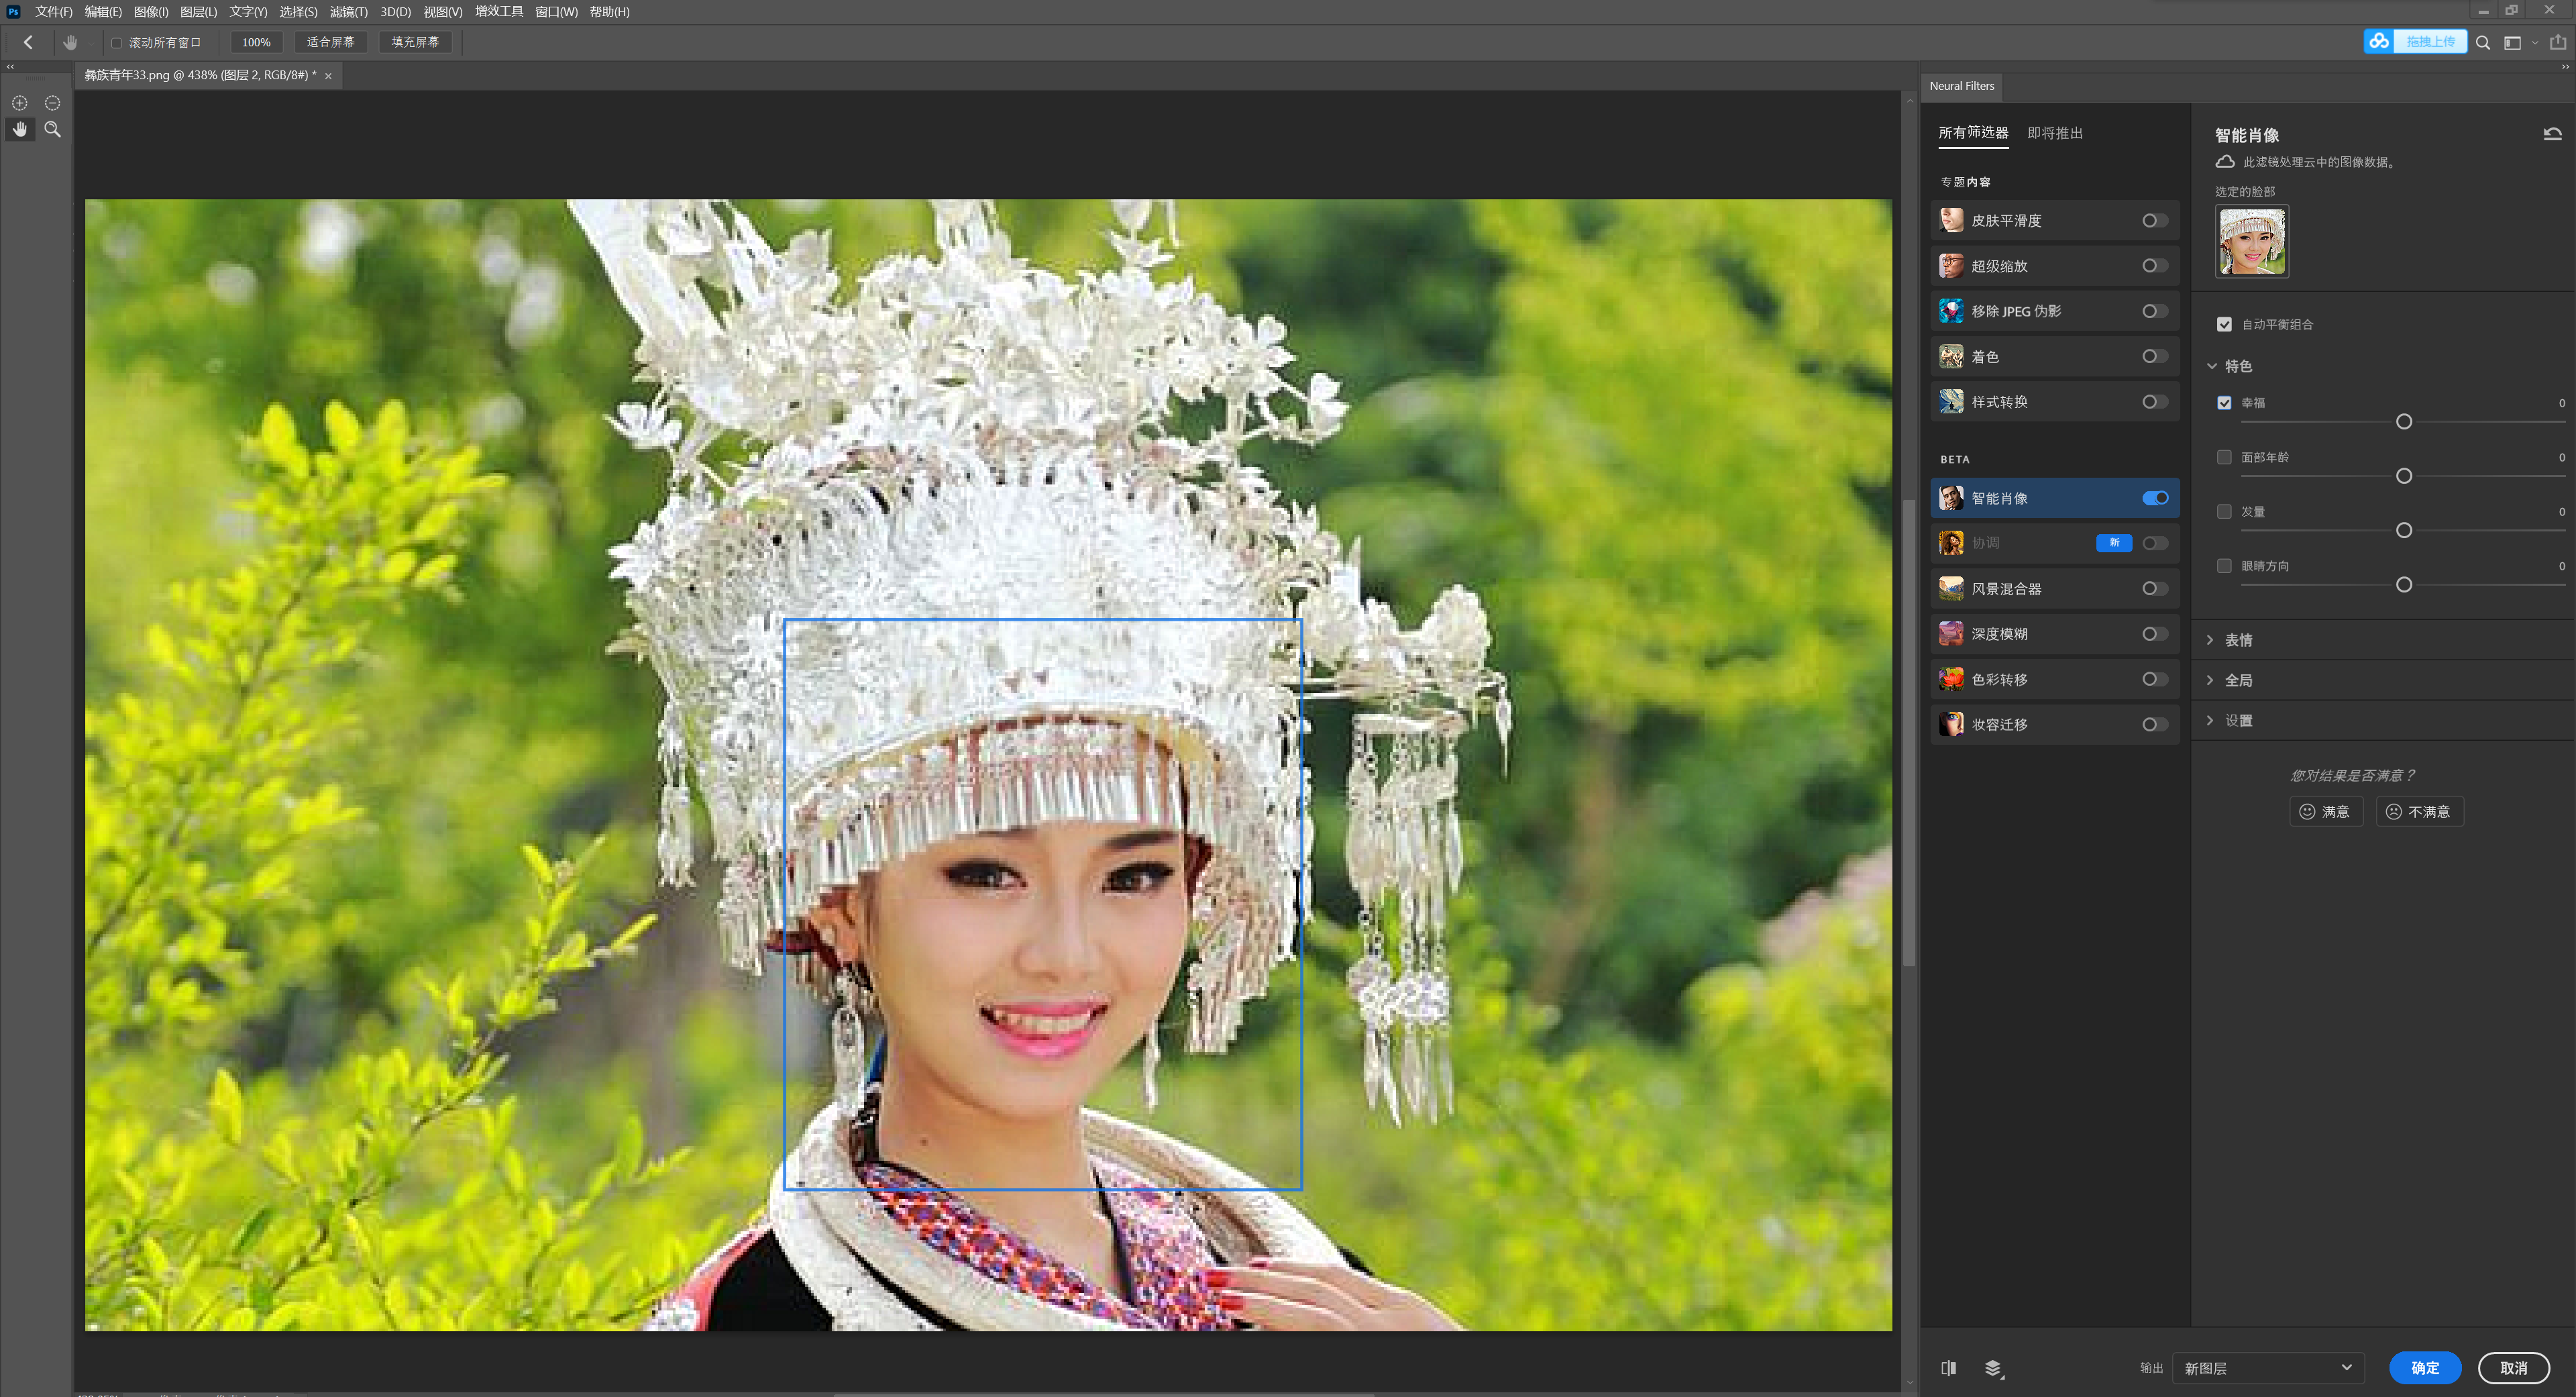This screenshot has width=2576, height=1397.
Task: Click the 填充屏幕 button
Action: tap(415, 42)
